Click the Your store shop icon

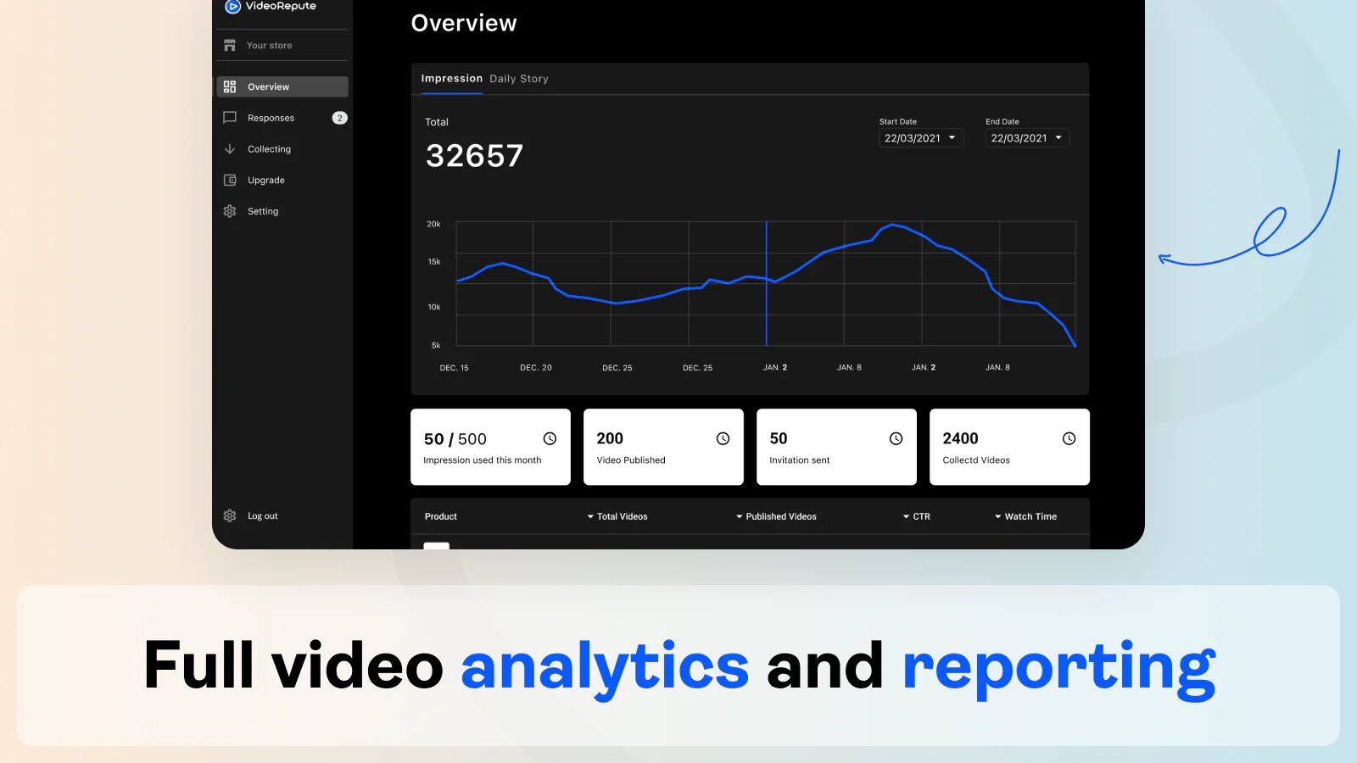click(230, 45)
